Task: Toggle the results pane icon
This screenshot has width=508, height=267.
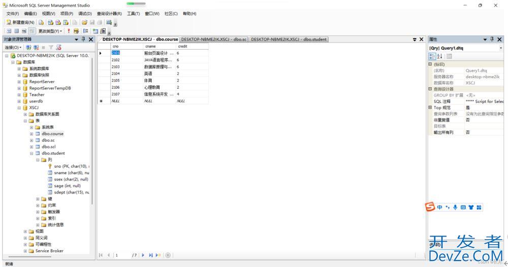Action: pyautogui.click(x=31, y=31)
